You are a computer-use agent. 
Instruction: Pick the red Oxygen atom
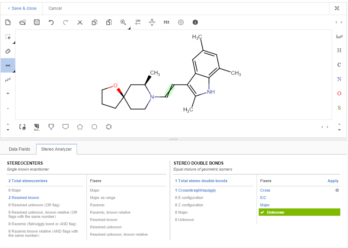(x=339, y=94)
